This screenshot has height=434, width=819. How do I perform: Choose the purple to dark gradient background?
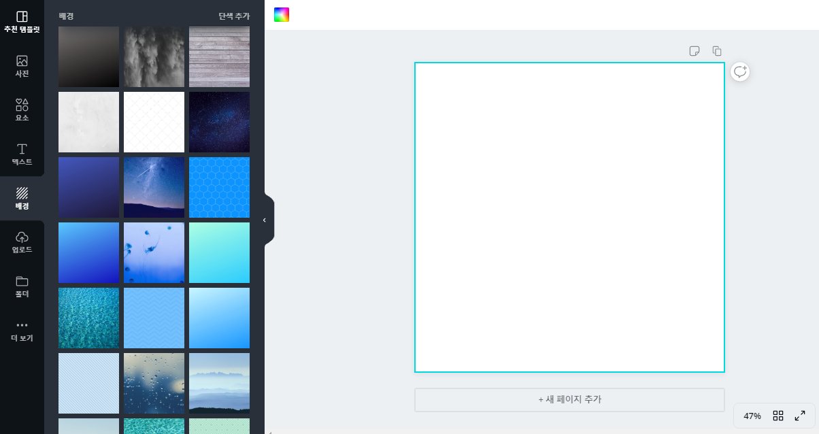pyautogui.click(x=88, y=187)
